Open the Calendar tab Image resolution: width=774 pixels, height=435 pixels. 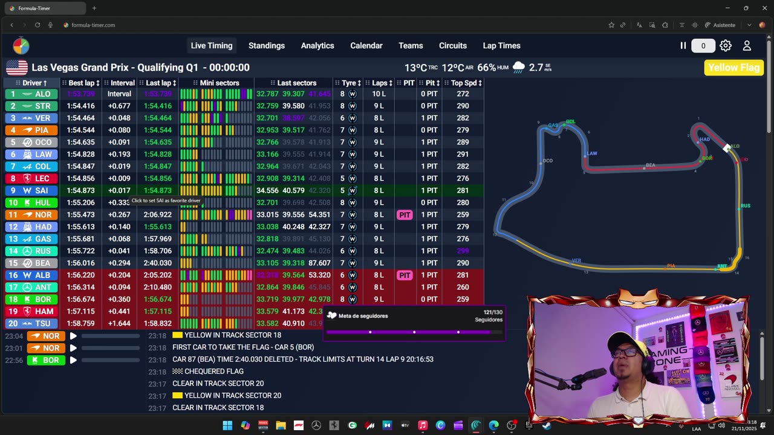click(366, 46)
